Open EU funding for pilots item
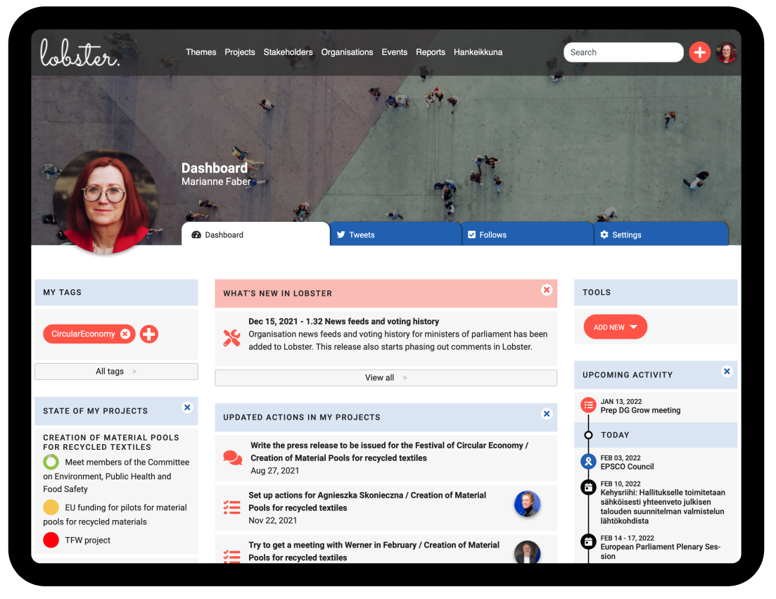The height and width of the screenshot is (599, 776). [115, 515]
